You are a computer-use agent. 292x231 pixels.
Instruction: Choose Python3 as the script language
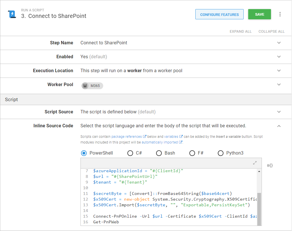click(x=221, y=153)
